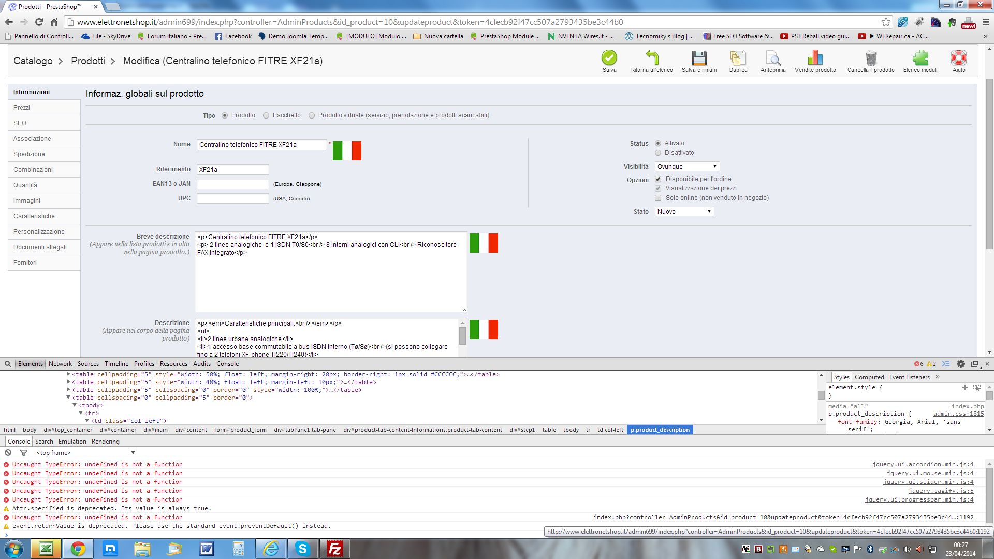The image size is (994, 559).
Task: Open Vendite prodotto chart icon
Action: point(815,57)
